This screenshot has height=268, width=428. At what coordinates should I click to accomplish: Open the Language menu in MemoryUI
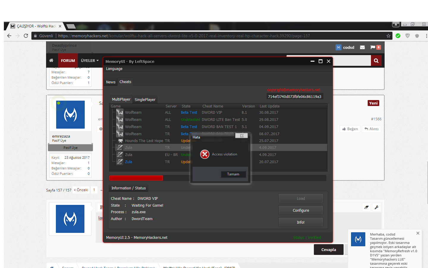(114, 69)
